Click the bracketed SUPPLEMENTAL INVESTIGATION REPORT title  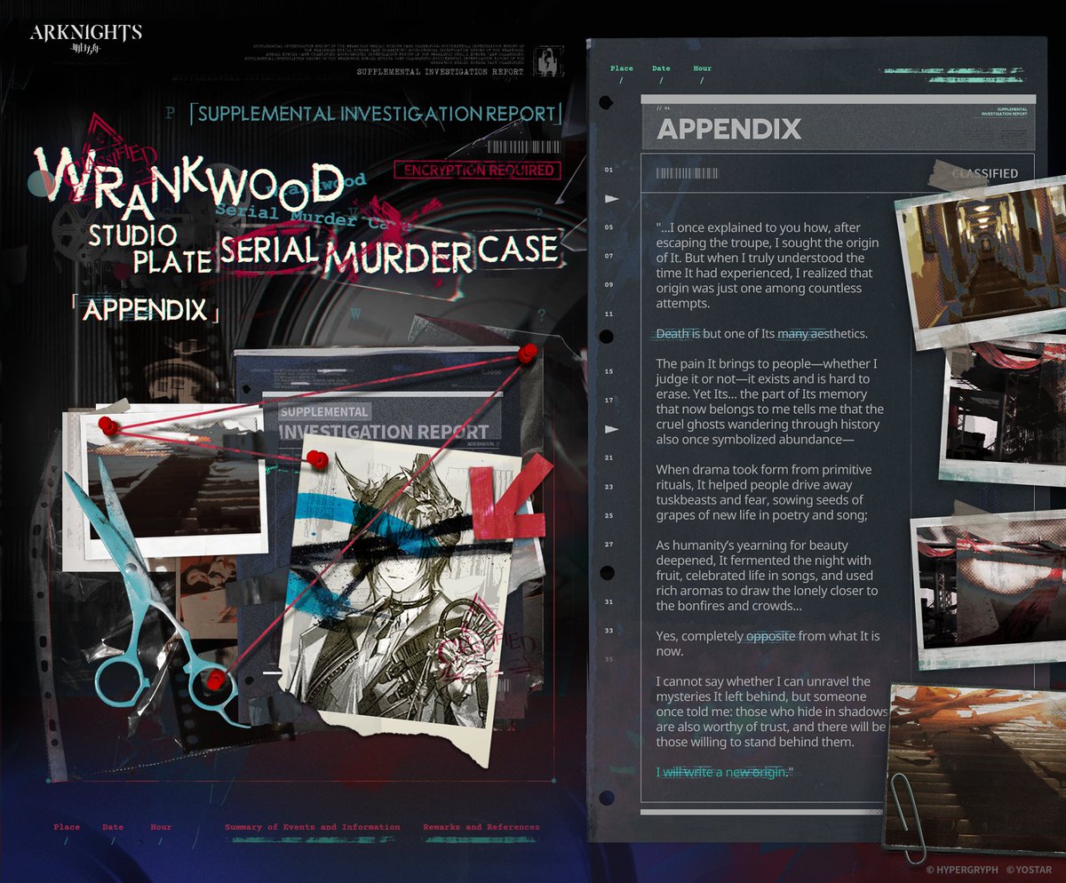pyautogui.click(x=378, y=114)
